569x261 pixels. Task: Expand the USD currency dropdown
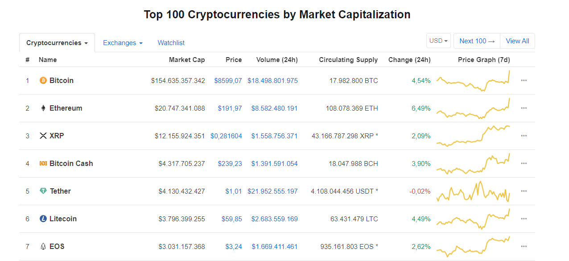(x=438, y=41)
